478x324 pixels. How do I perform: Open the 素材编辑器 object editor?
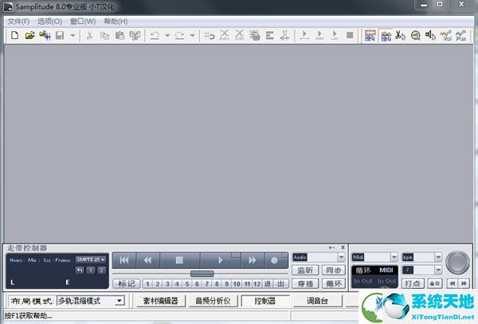[x=160, y=301]
